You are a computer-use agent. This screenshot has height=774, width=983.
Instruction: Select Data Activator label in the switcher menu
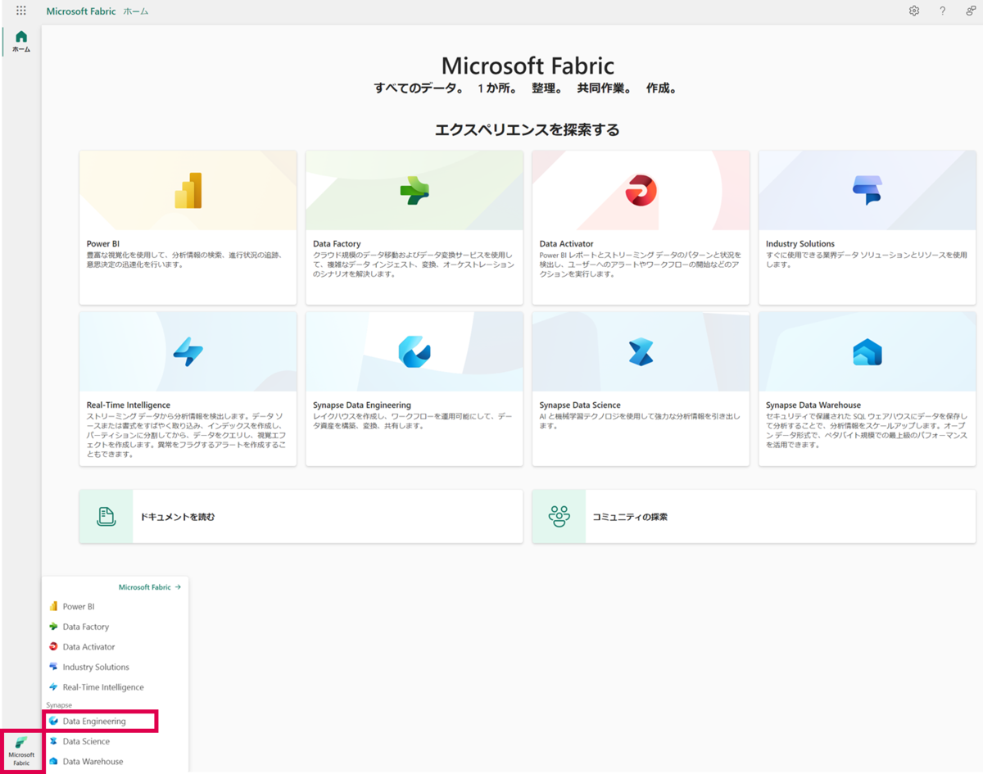tap(89, 647)
